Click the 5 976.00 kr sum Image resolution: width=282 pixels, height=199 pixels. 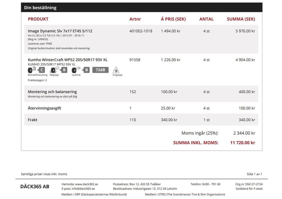[245, 31]
